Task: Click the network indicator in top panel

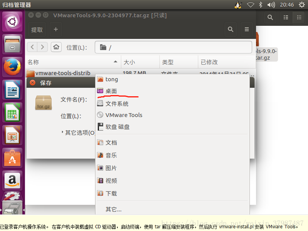Action: coord(251,5)
